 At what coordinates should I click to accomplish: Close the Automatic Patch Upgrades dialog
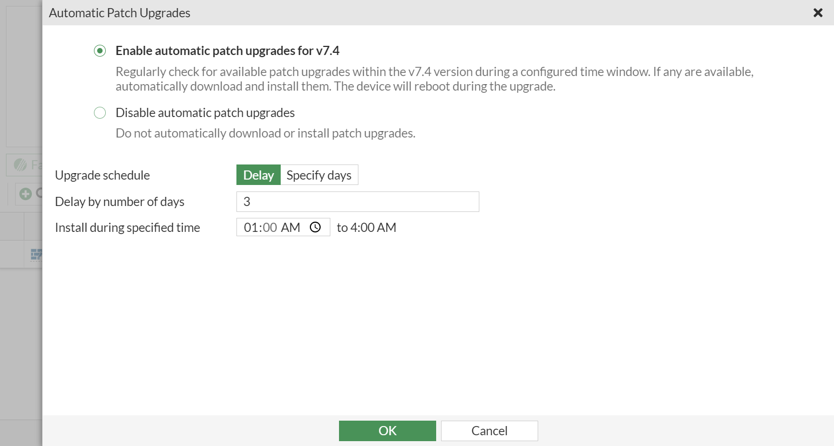click(x=818, y=12)
